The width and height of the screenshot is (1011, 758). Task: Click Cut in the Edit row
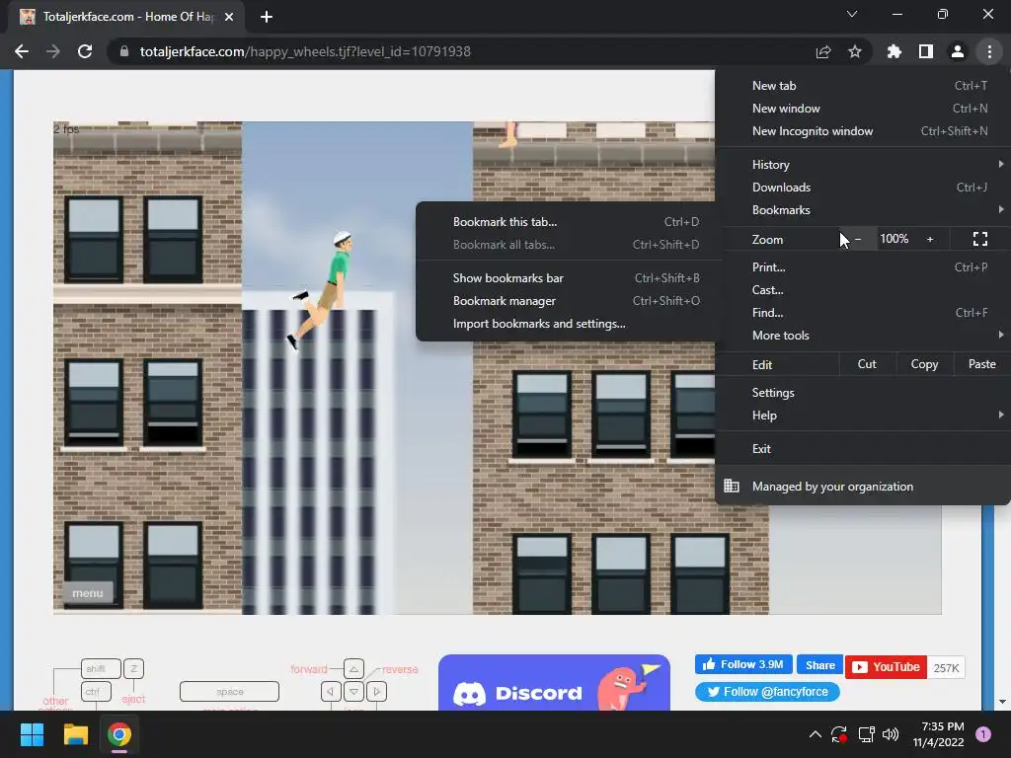point(867,364)
